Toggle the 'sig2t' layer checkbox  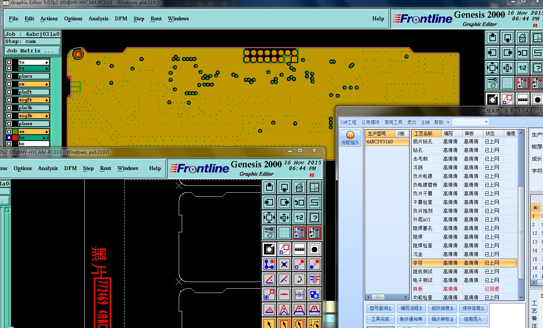point(9,100)
